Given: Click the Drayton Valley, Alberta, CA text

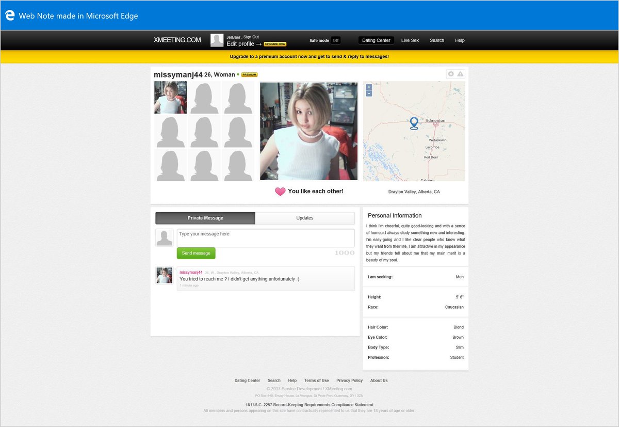Looking at the screenshot, I should tap(414, 192).
